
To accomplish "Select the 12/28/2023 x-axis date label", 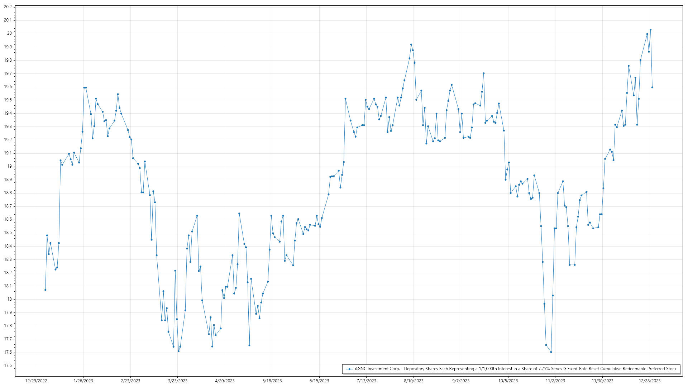I will point(650,381).
